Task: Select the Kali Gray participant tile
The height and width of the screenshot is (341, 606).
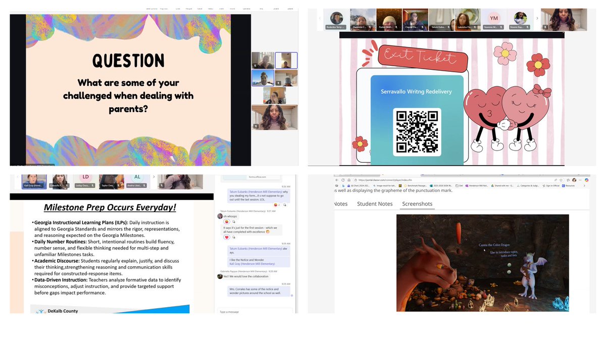Action: [x=34, y=182]
